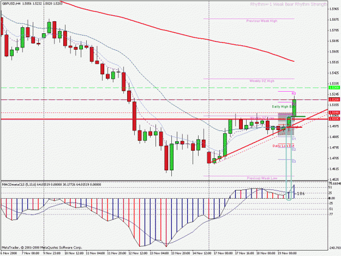Screen dimensions: 341x256
Task: Click the '13 Nov 04:00' time label
Action: coord(159,253)
